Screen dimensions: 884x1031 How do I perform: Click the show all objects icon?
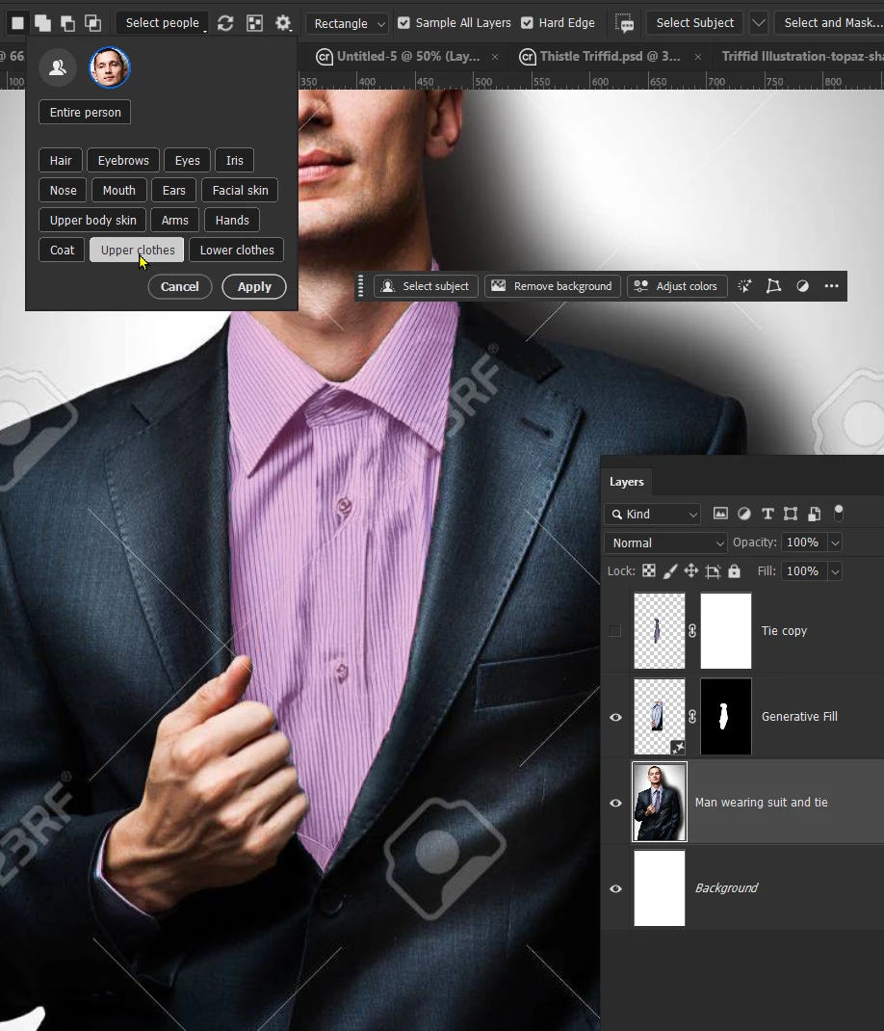(254, 23)
